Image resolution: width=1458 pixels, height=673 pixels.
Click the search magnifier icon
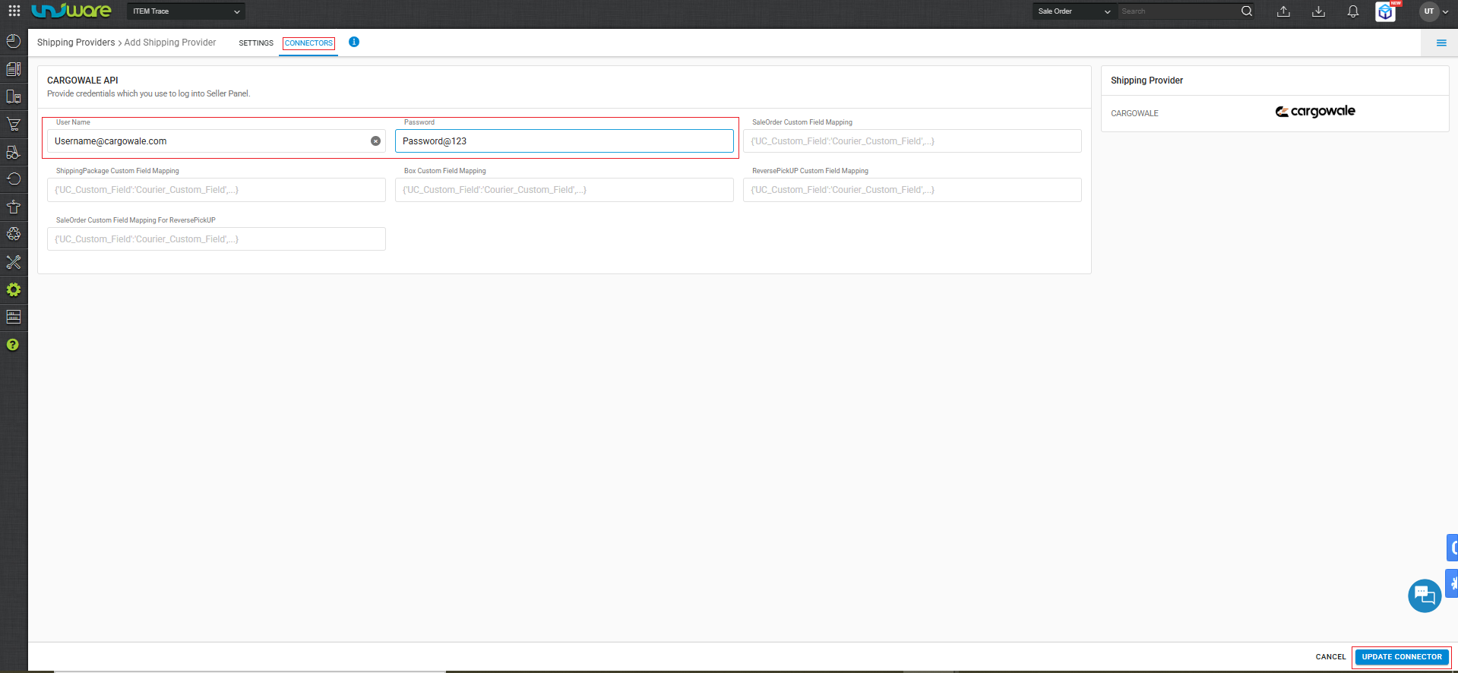point(1247,11)
